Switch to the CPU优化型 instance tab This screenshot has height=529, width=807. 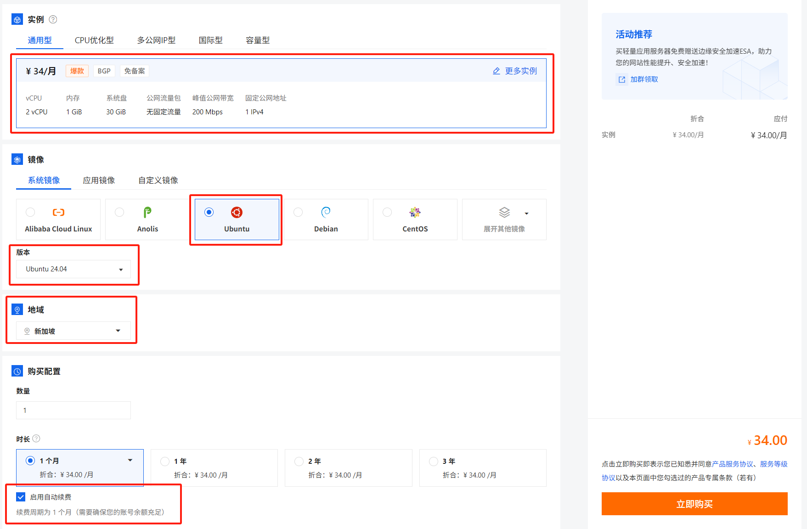click(94, 40)
